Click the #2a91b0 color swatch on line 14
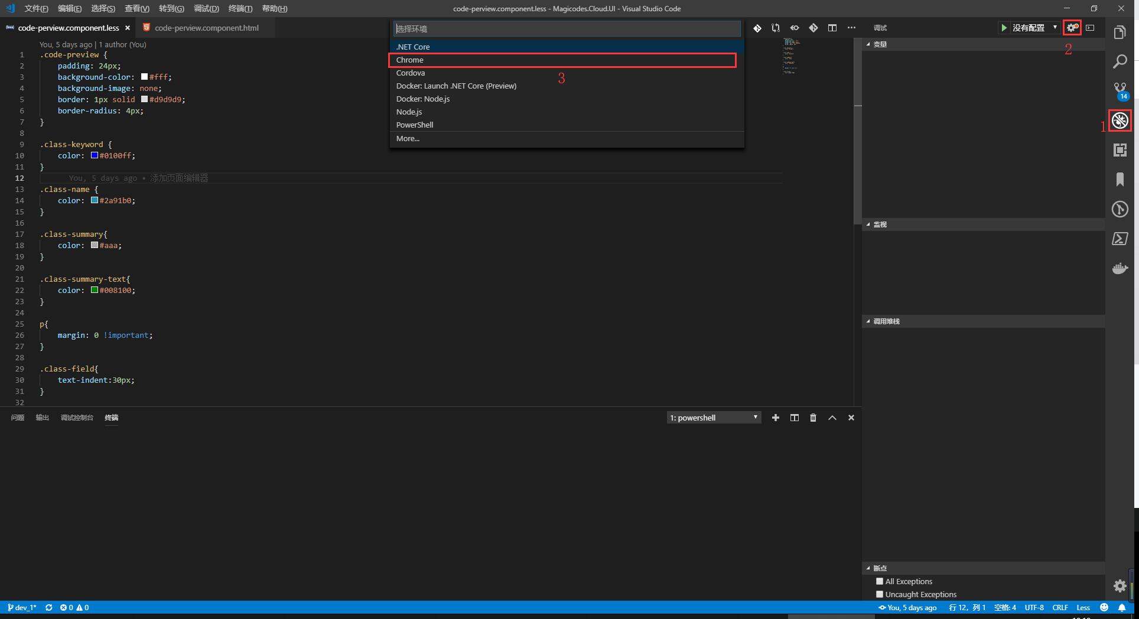Viewport: 1139px width, 619px height. (x=94, y=200)
